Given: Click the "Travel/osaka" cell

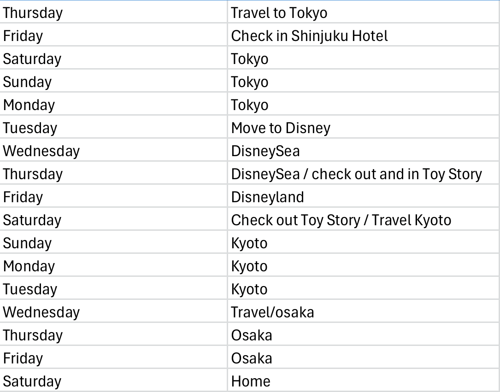Looking at the screenshot, I should point(272,312).
